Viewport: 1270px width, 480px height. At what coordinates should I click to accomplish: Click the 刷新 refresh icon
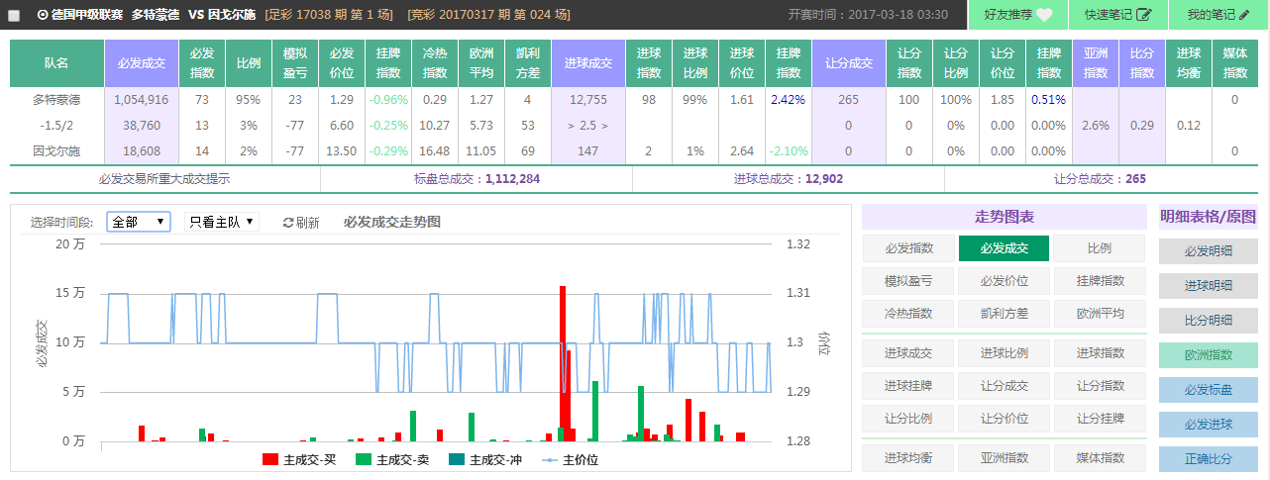click(288, 223)
